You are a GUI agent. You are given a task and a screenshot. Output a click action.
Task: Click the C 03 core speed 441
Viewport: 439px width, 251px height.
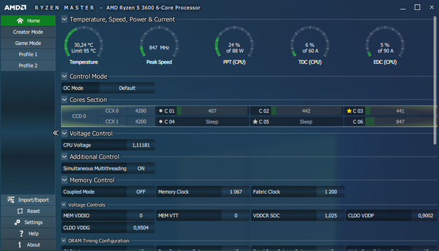click(400, 111)
